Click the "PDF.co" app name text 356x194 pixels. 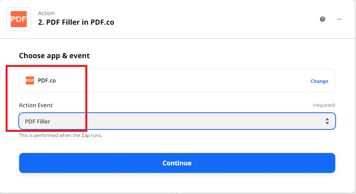pyautogui.click(x=47, y=80)
